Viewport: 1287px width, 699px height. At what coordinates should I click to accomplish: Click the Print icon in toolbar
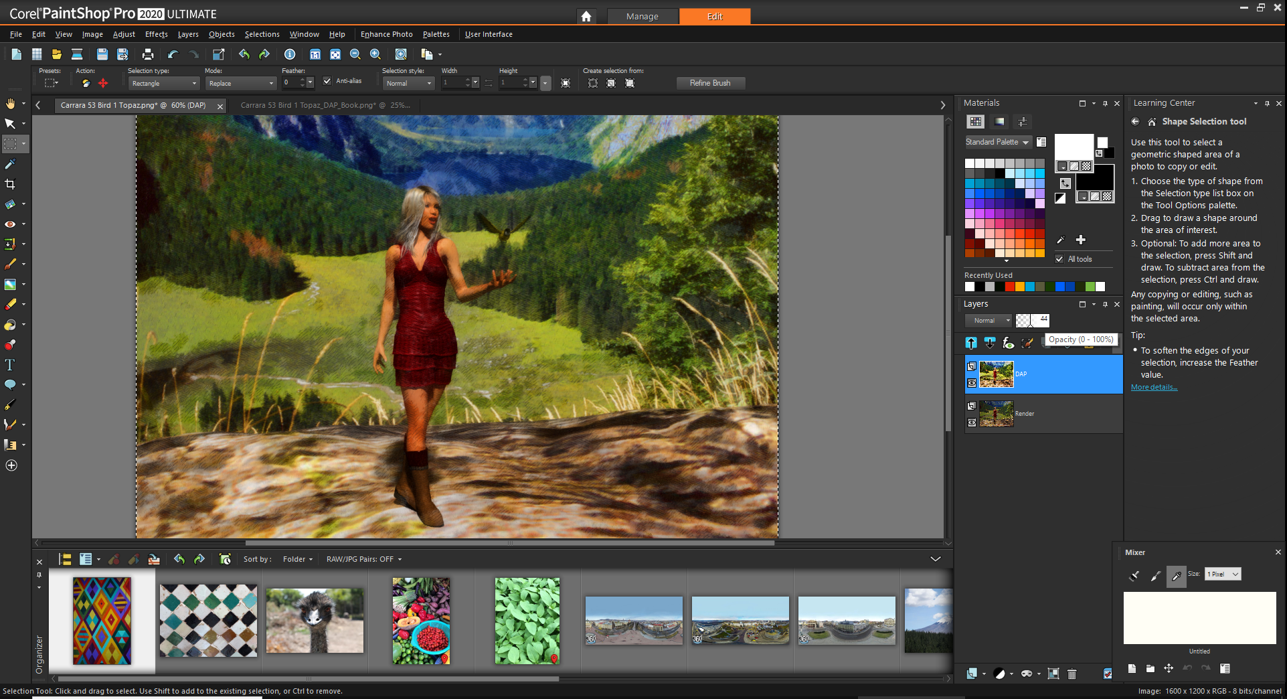[x=148, y=54]
